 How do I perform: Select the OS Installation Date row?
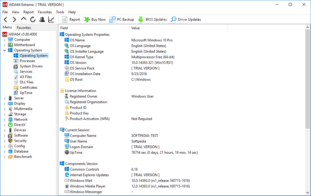click(181, 74)
